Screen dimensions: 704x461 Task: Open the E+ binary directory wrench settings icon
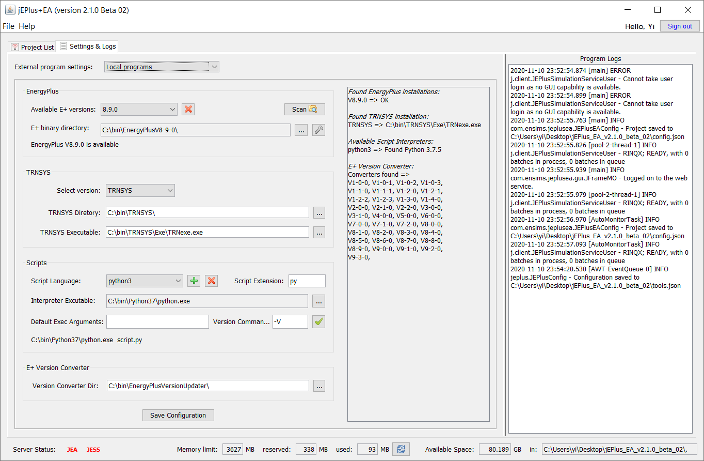319,130
